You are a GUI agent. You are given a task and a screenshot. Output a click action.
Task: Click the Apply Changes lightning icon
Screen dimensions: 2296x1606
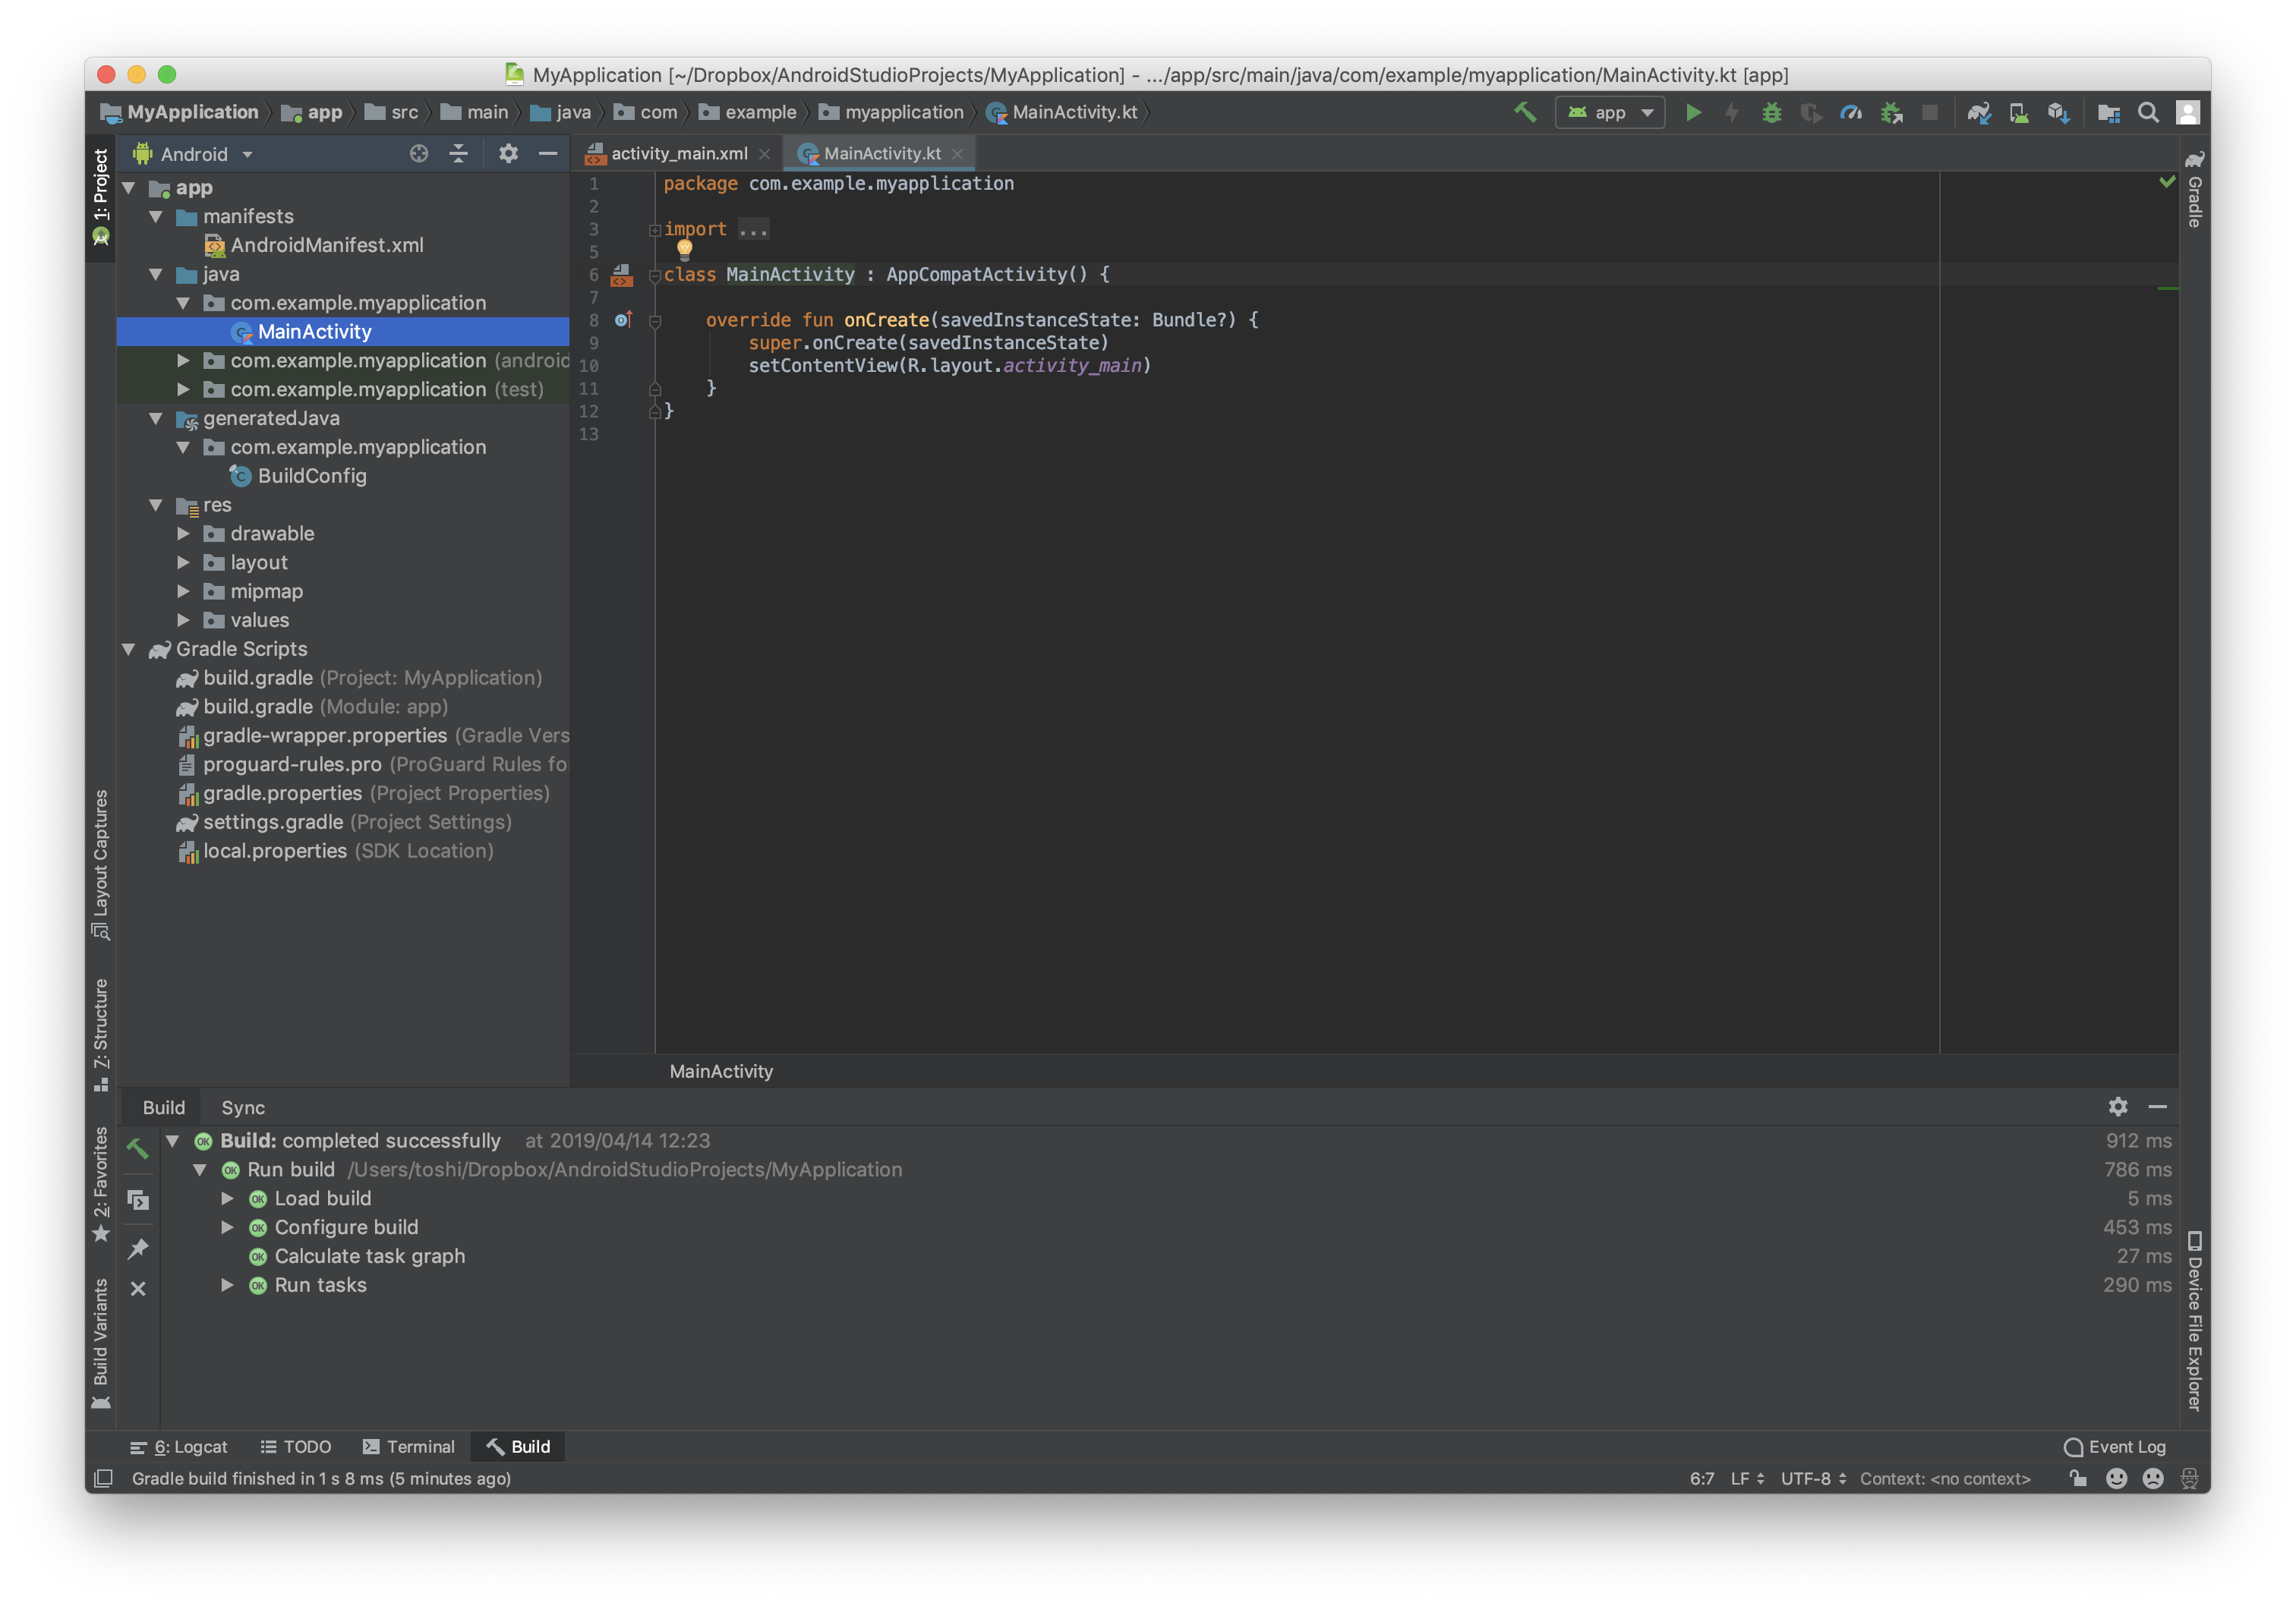1732,112
